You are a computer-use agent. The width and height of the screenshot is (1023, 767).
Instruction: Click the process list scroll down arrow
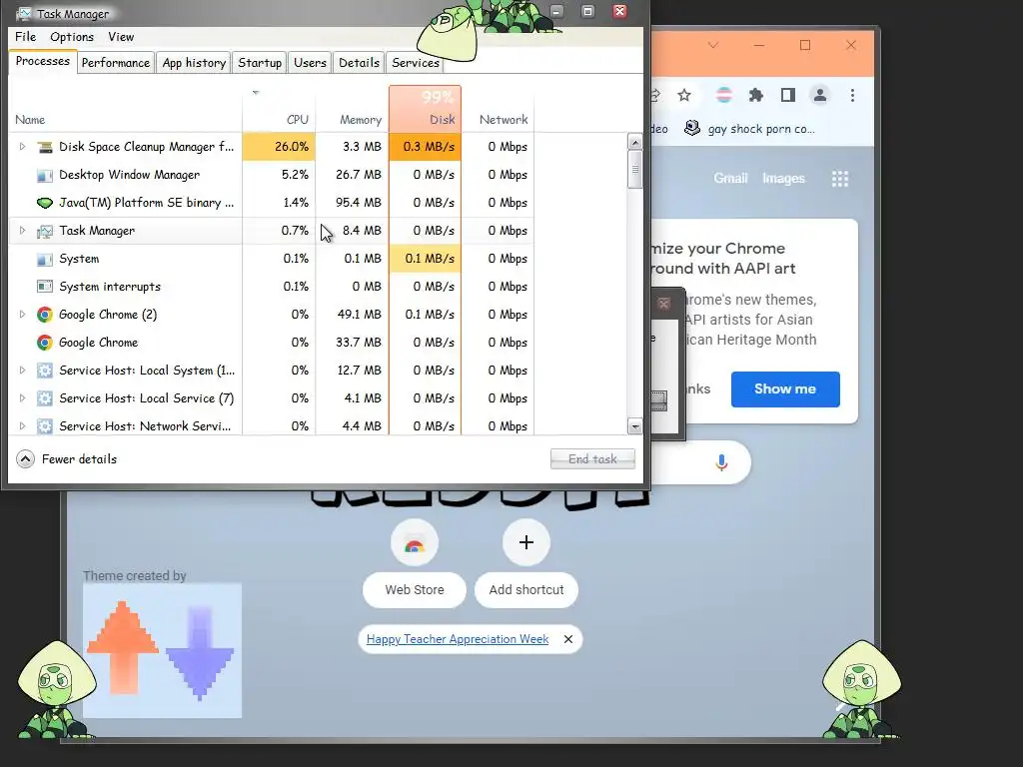634,426
